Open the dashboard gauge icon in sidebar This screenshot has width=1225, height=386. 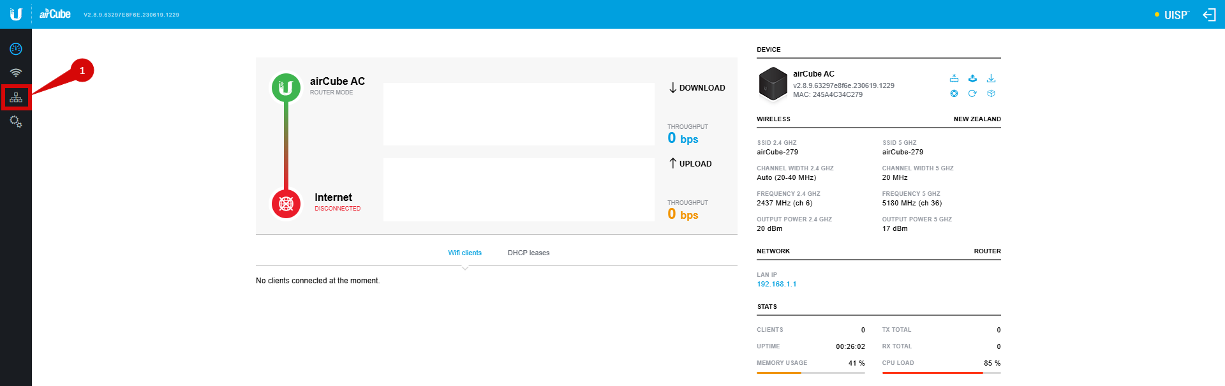click(x=16, y=49)
